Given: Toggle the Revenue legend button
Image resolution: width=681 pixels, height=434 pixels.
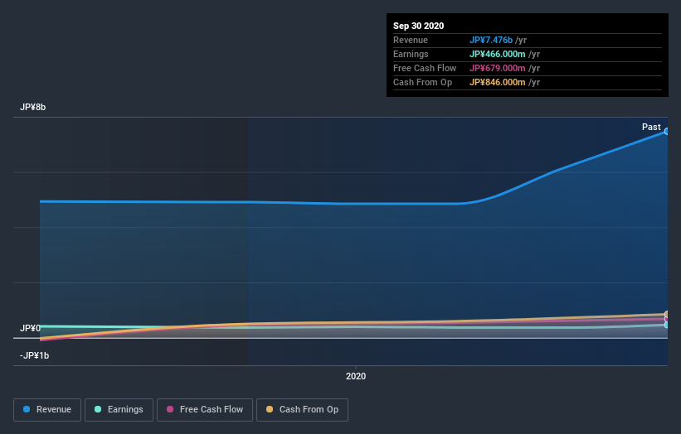Looking at the screenshot, I should coord(47,410).
